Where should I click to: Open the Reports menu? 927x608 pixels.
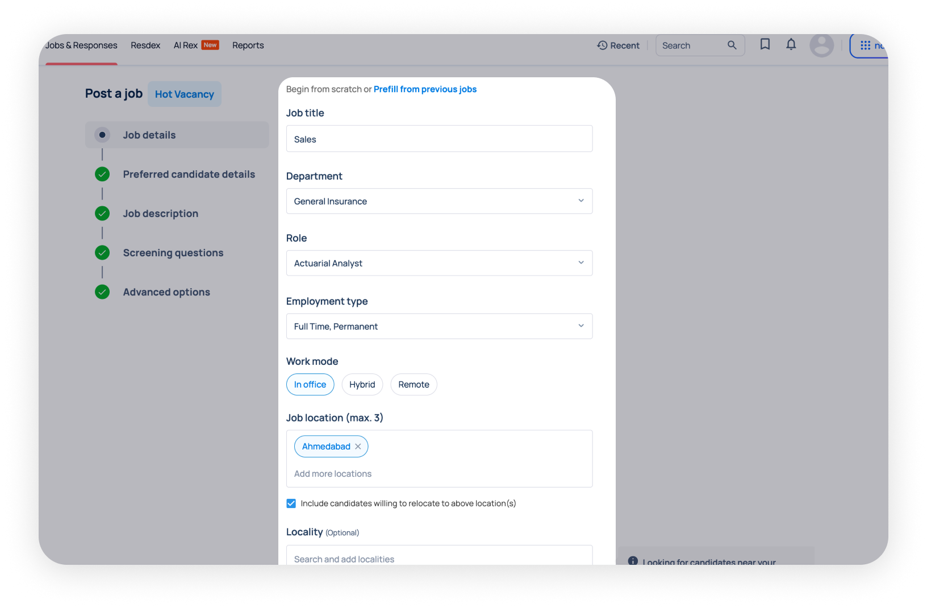click(x=248, y=45)
